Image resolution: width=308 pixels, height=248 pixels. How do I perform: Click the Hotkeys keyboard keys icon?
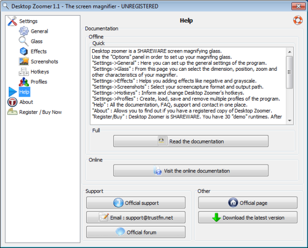click(24, 72)
